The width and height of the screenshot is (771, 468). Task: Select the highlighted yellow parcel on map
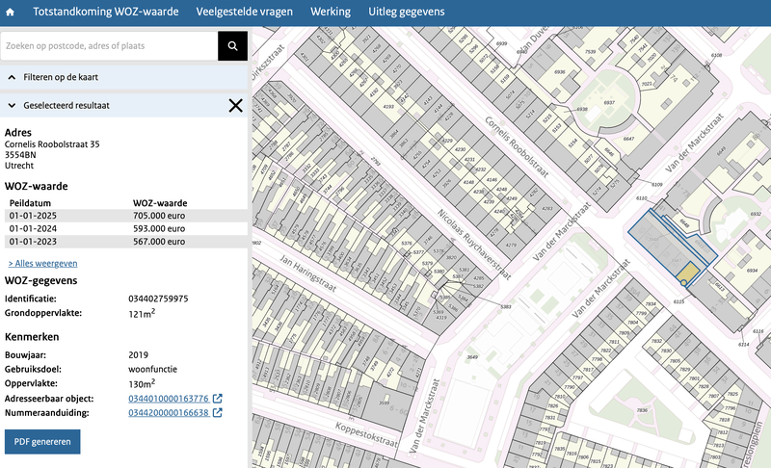(687, 273)
